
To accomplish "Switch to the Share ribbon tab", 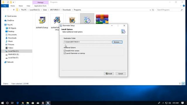I will tap(21, 6).
